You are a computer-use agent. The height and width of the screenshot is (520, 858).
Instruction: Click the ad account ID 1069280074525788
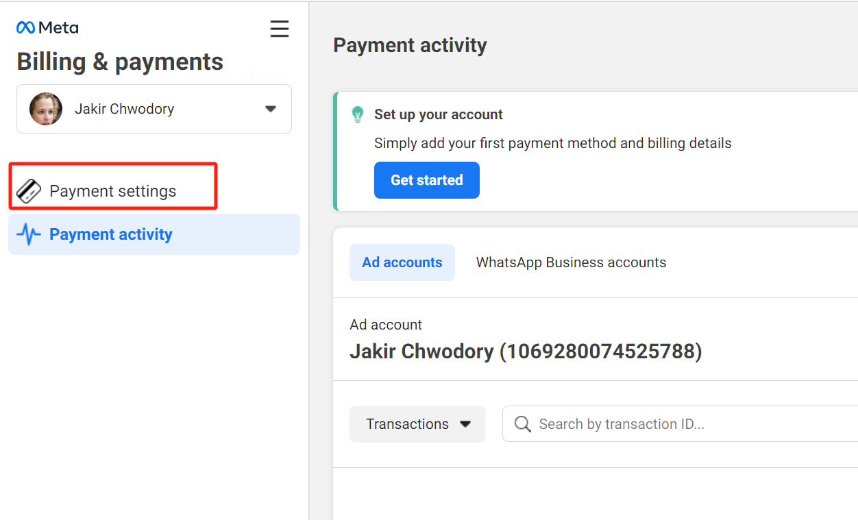click(600, 351)
